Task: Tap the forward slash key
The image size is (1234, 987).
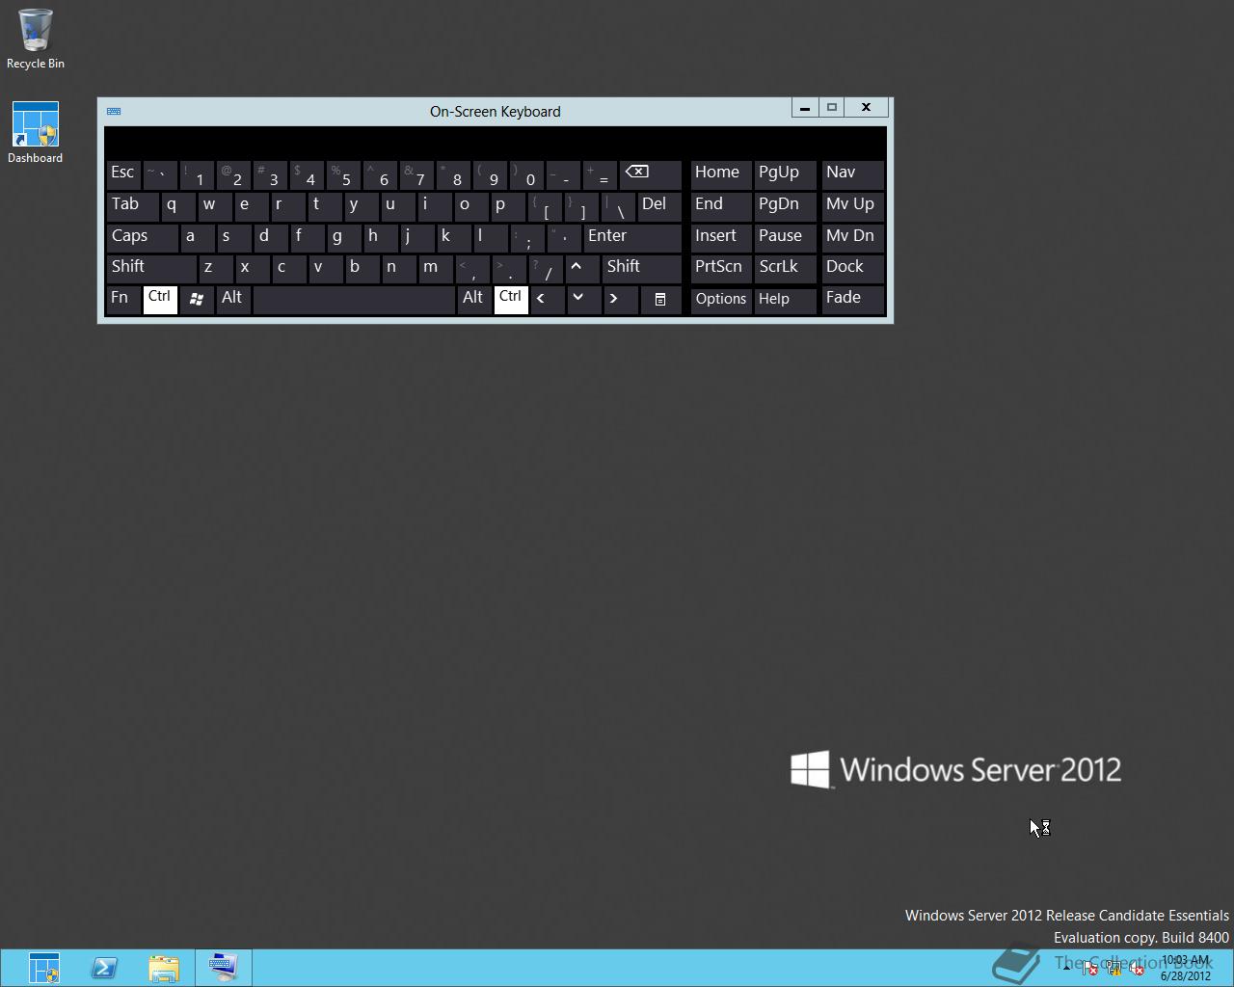Action: point(545,268)
